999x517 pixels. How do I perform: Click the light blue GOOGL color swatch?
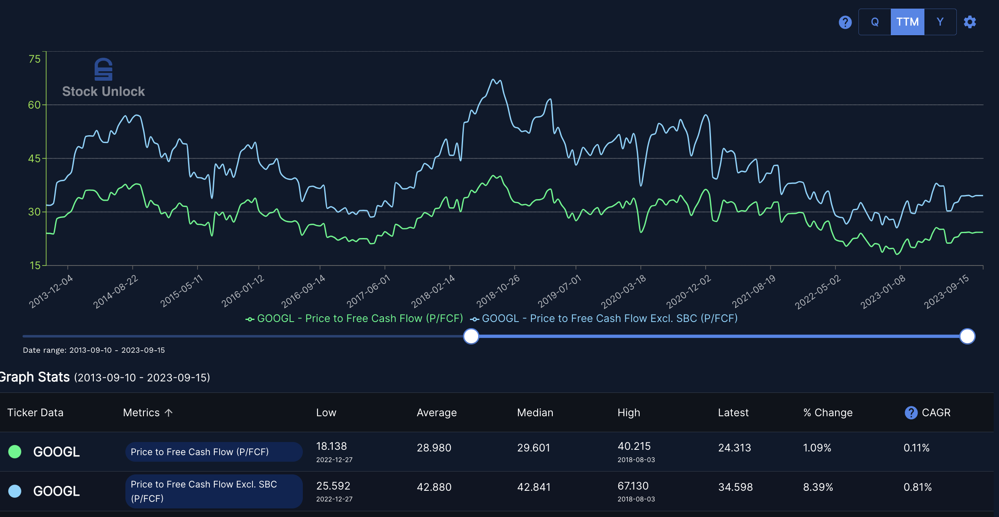point(15,491)
